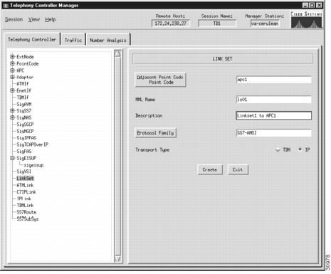
Task: Expand the SigSS7 tree node
Action: point(12,110)
